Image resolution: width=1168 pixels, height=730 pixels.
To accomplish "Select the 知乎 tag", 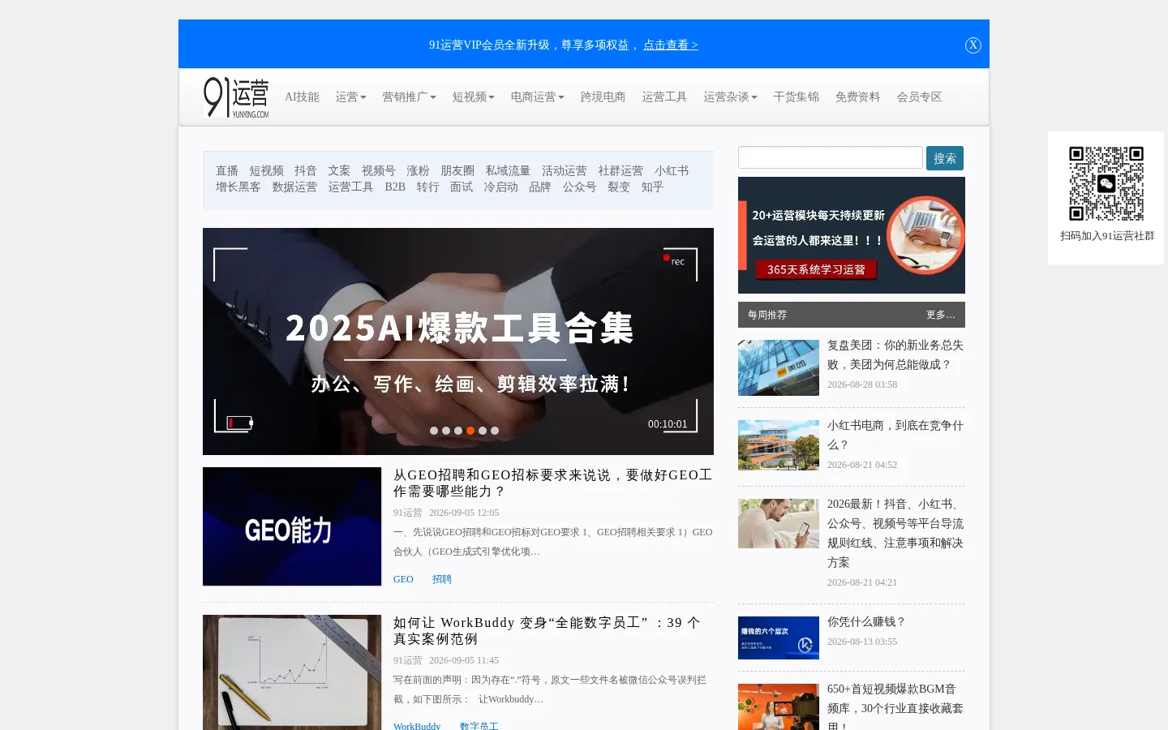I will [x=652, y=187].
